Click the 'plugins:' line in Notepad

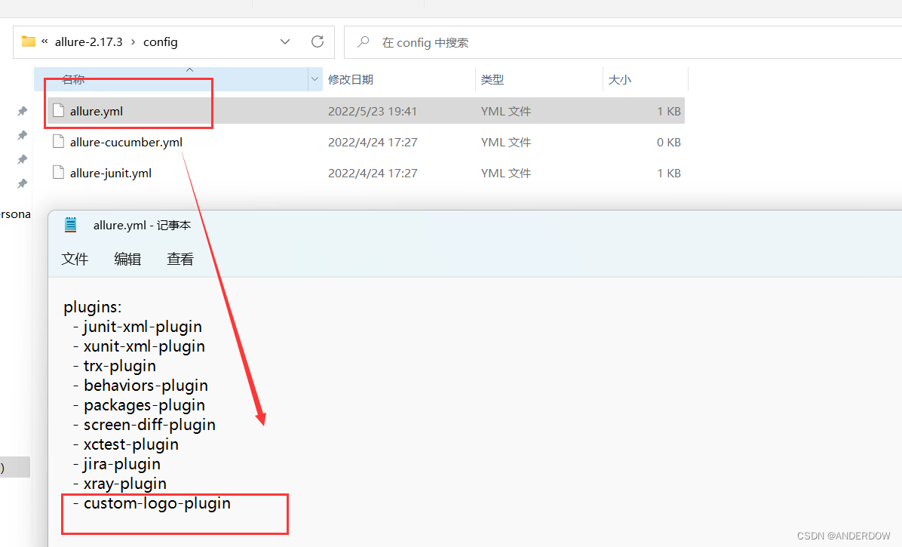click(x=93, y=307)
